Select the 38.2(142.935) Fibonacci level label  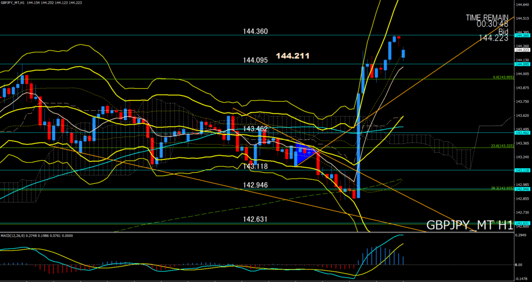coord(503,187)
